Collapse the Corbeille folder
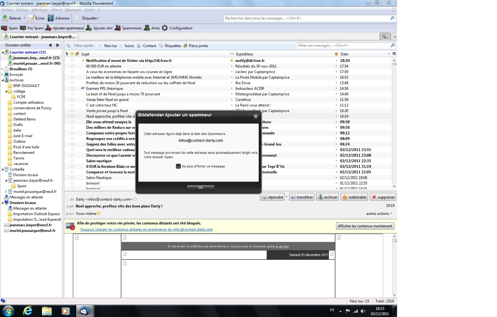The height and width of the screenshot is (317, 497). tap(2, 169)
